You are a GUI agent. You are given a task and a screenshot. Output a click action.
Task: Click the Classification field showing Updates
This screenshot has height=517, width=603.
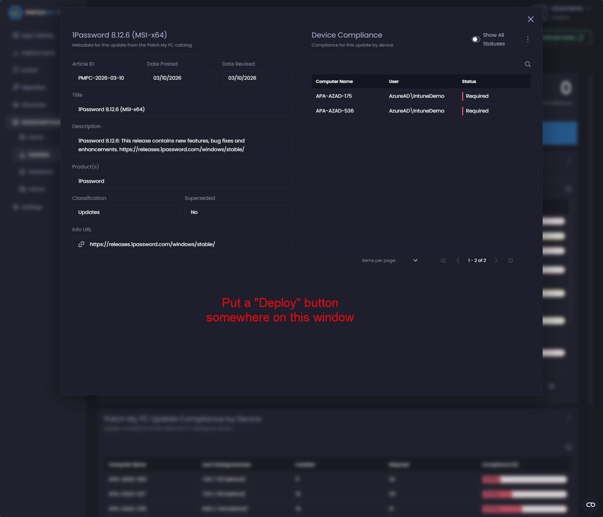click(125, 212)
